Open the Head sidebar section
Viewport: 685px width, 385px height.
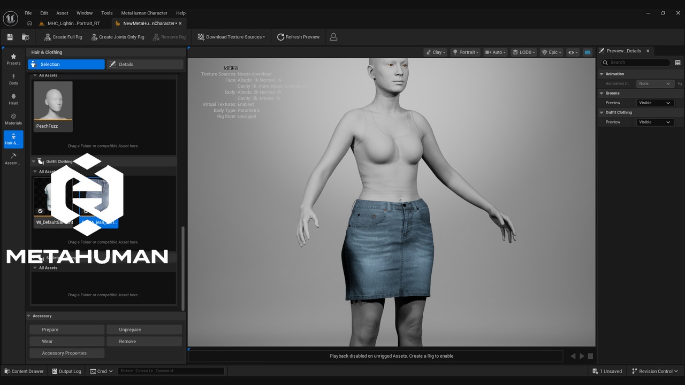(13, 99)
